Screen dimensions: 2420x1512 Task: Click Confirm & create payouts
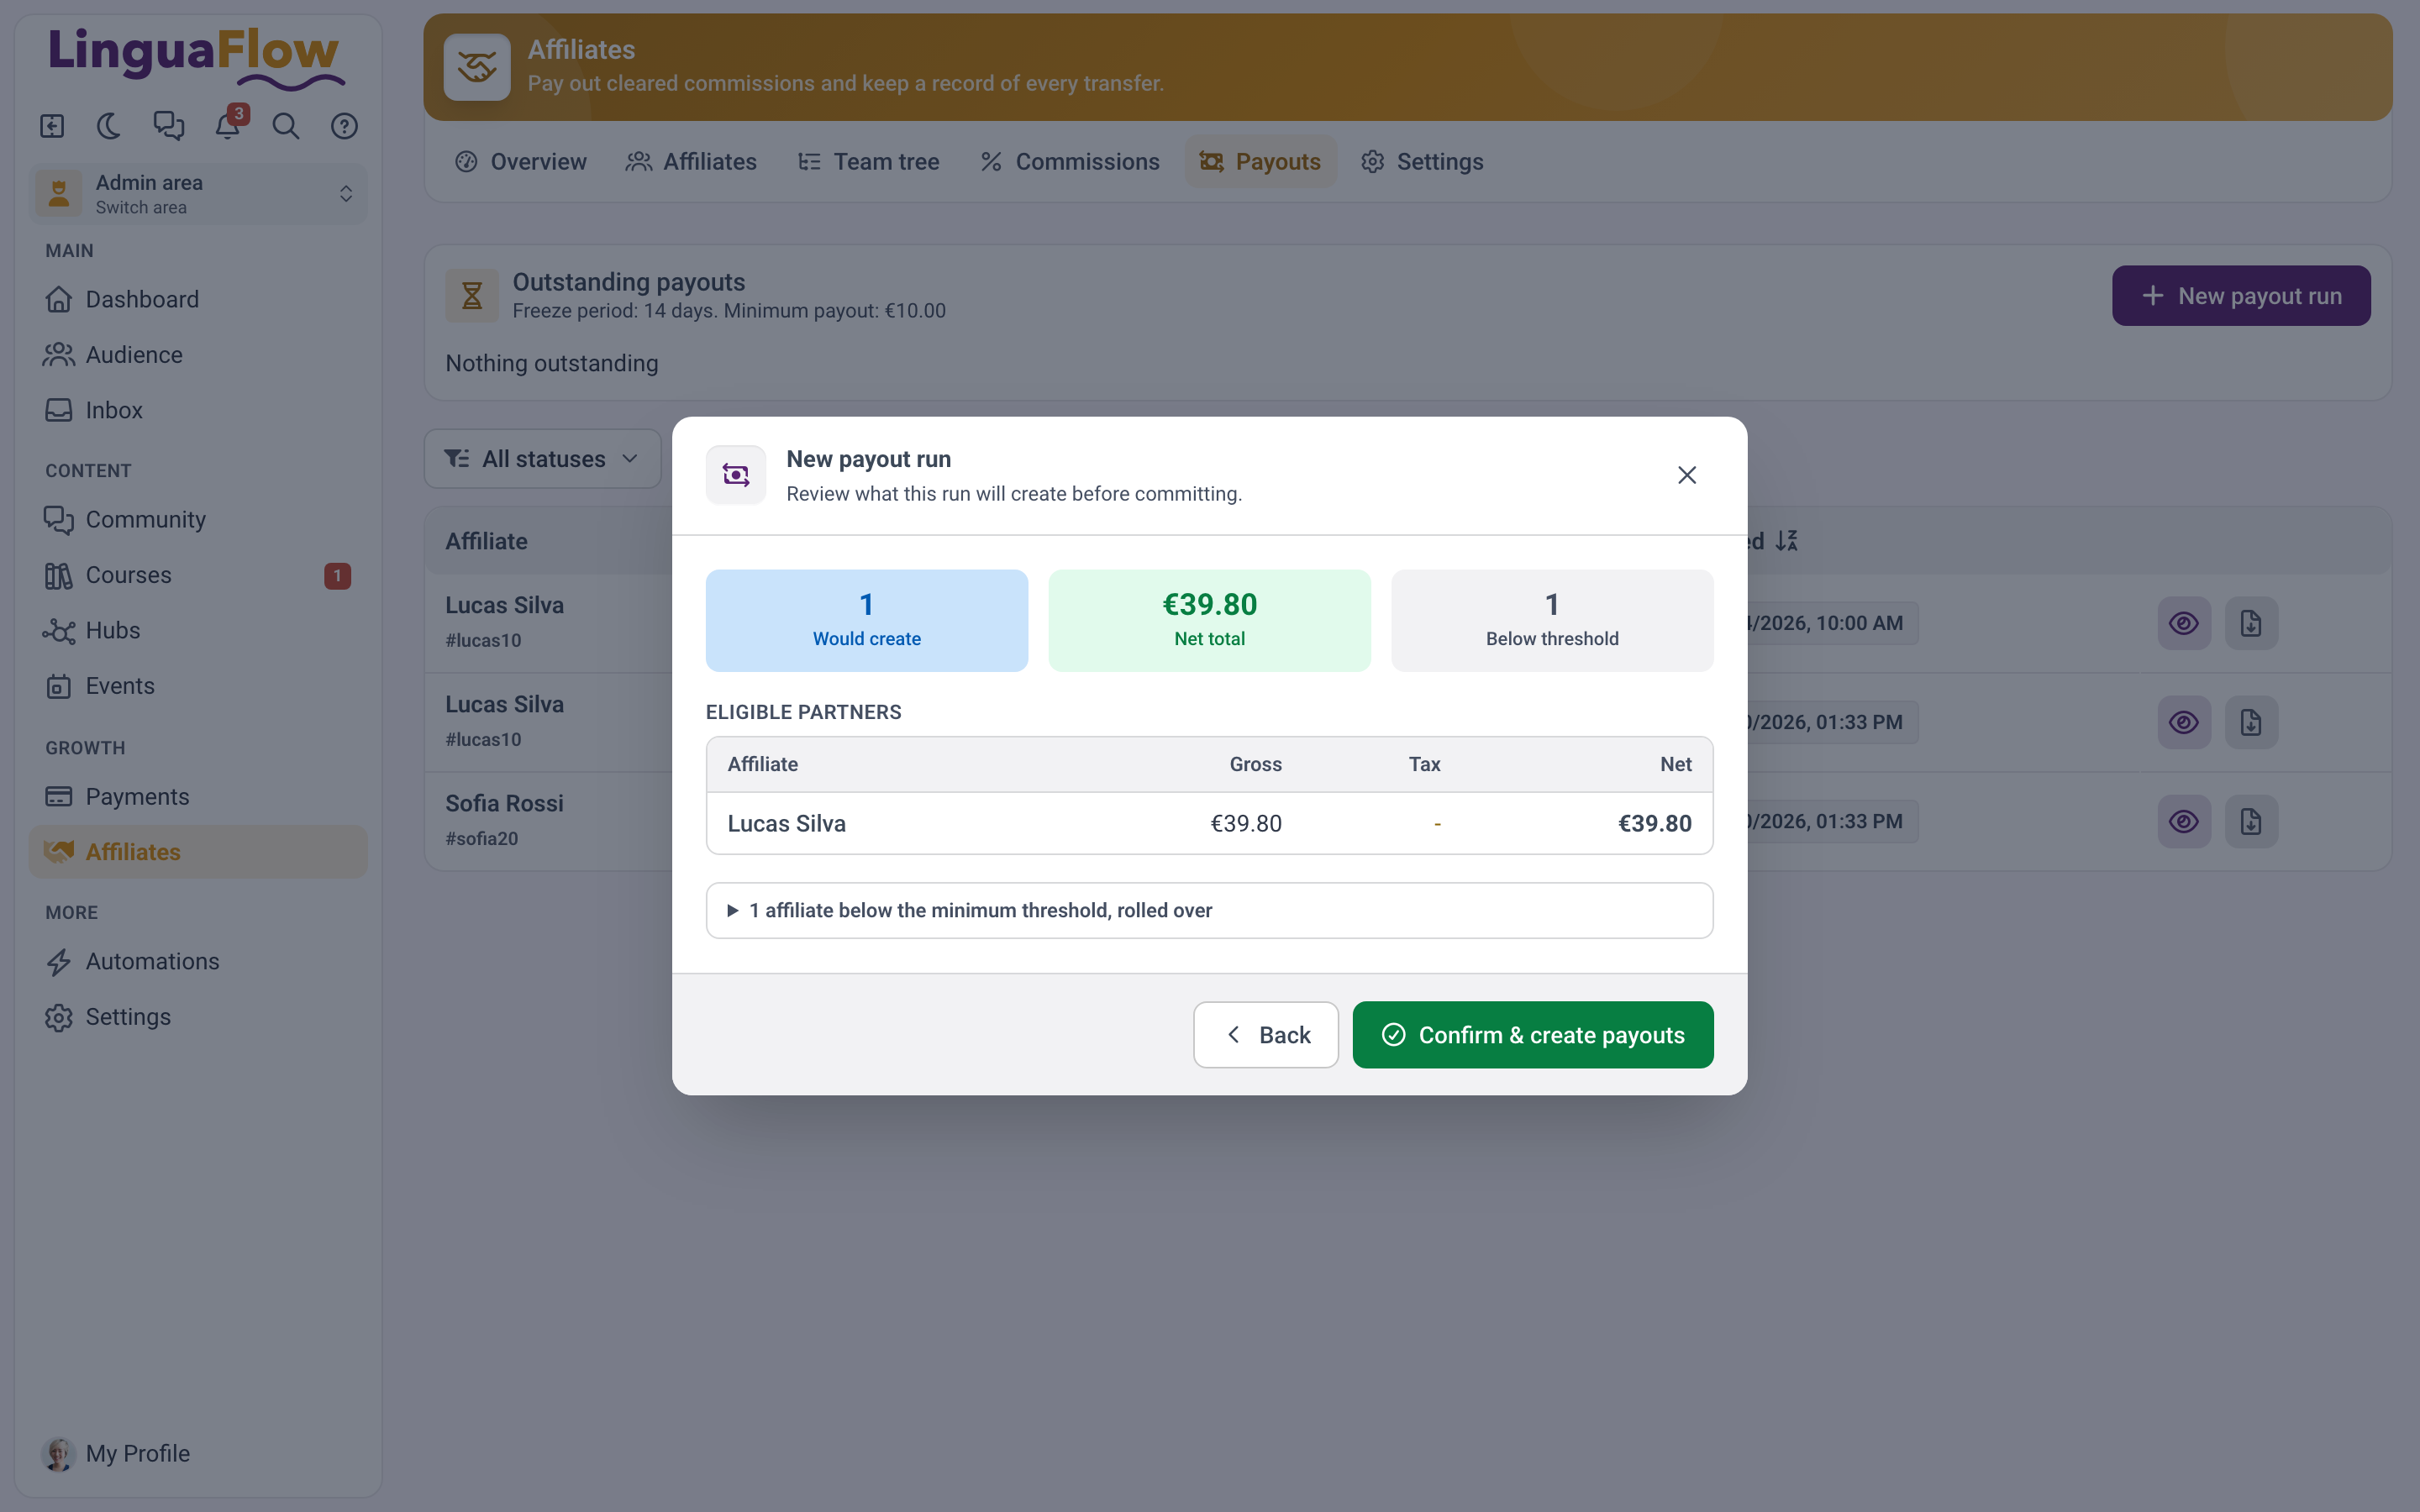click(1533, 1035)
